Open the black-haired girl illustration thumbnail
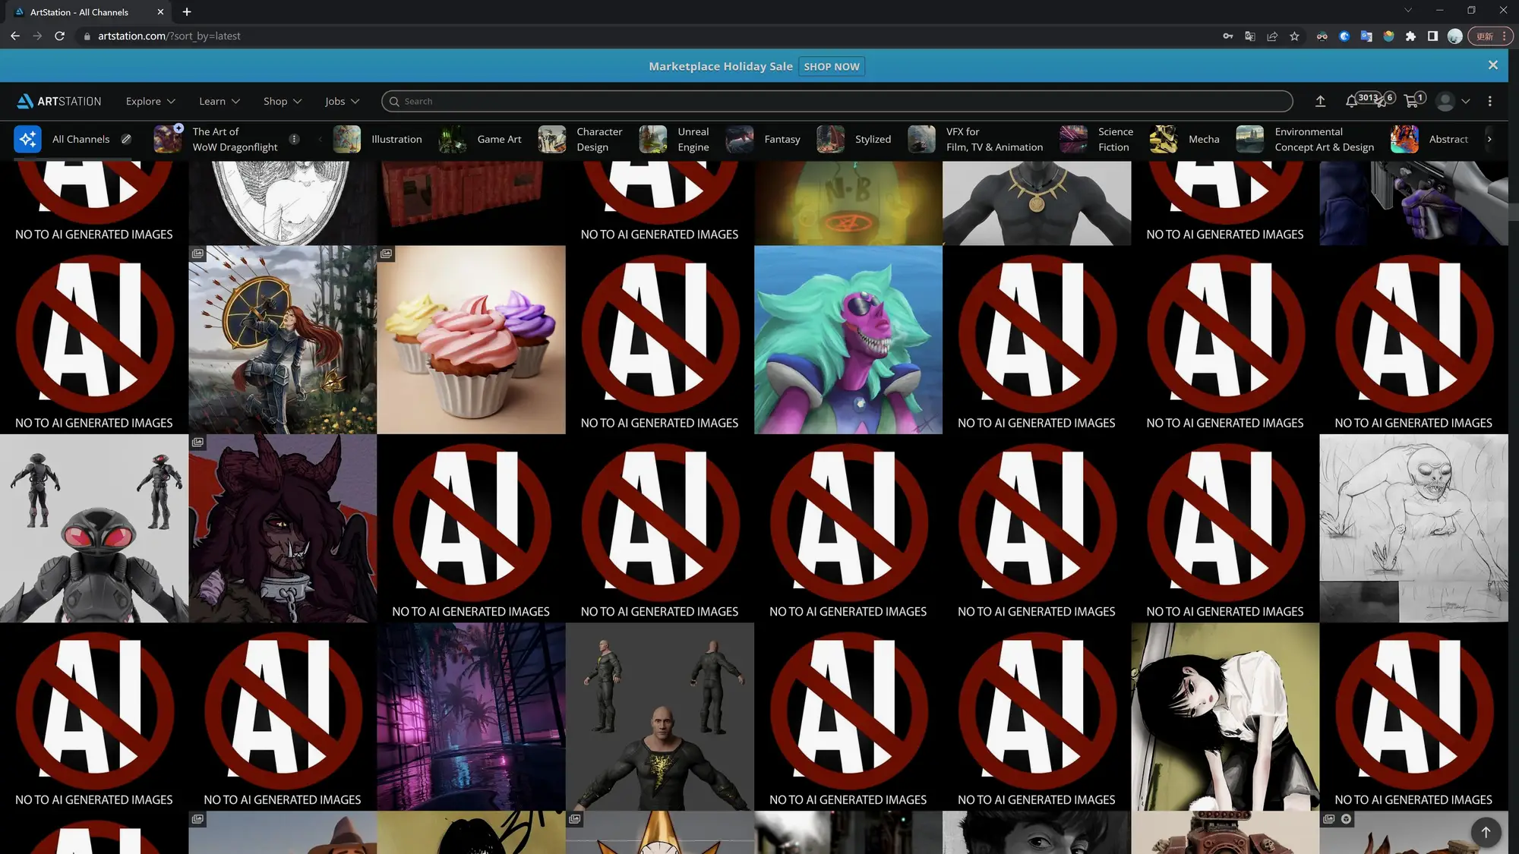The height and width of the screenshot is (854, 1519). (1225, 717)
